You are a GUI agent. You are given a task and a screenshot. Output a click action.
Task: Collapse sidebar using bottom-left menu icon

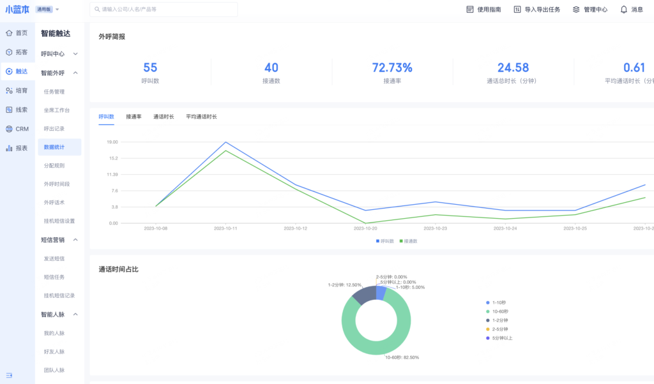[9, 374]
